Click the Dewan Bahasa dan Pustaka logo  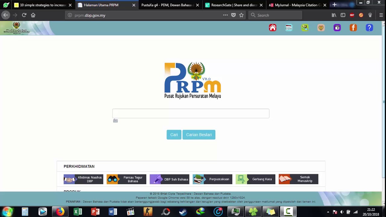17,28
